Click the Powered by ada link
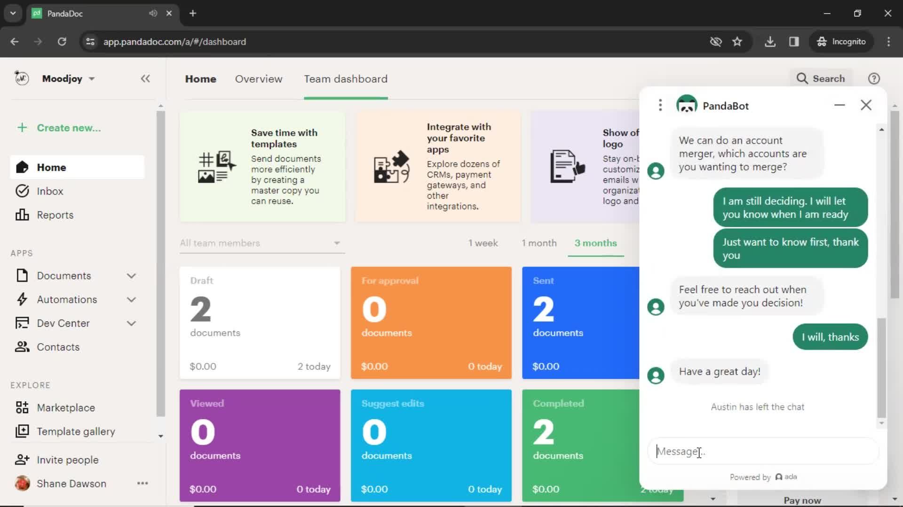Viewport: 903px width, 507px height. pos(763,477)
